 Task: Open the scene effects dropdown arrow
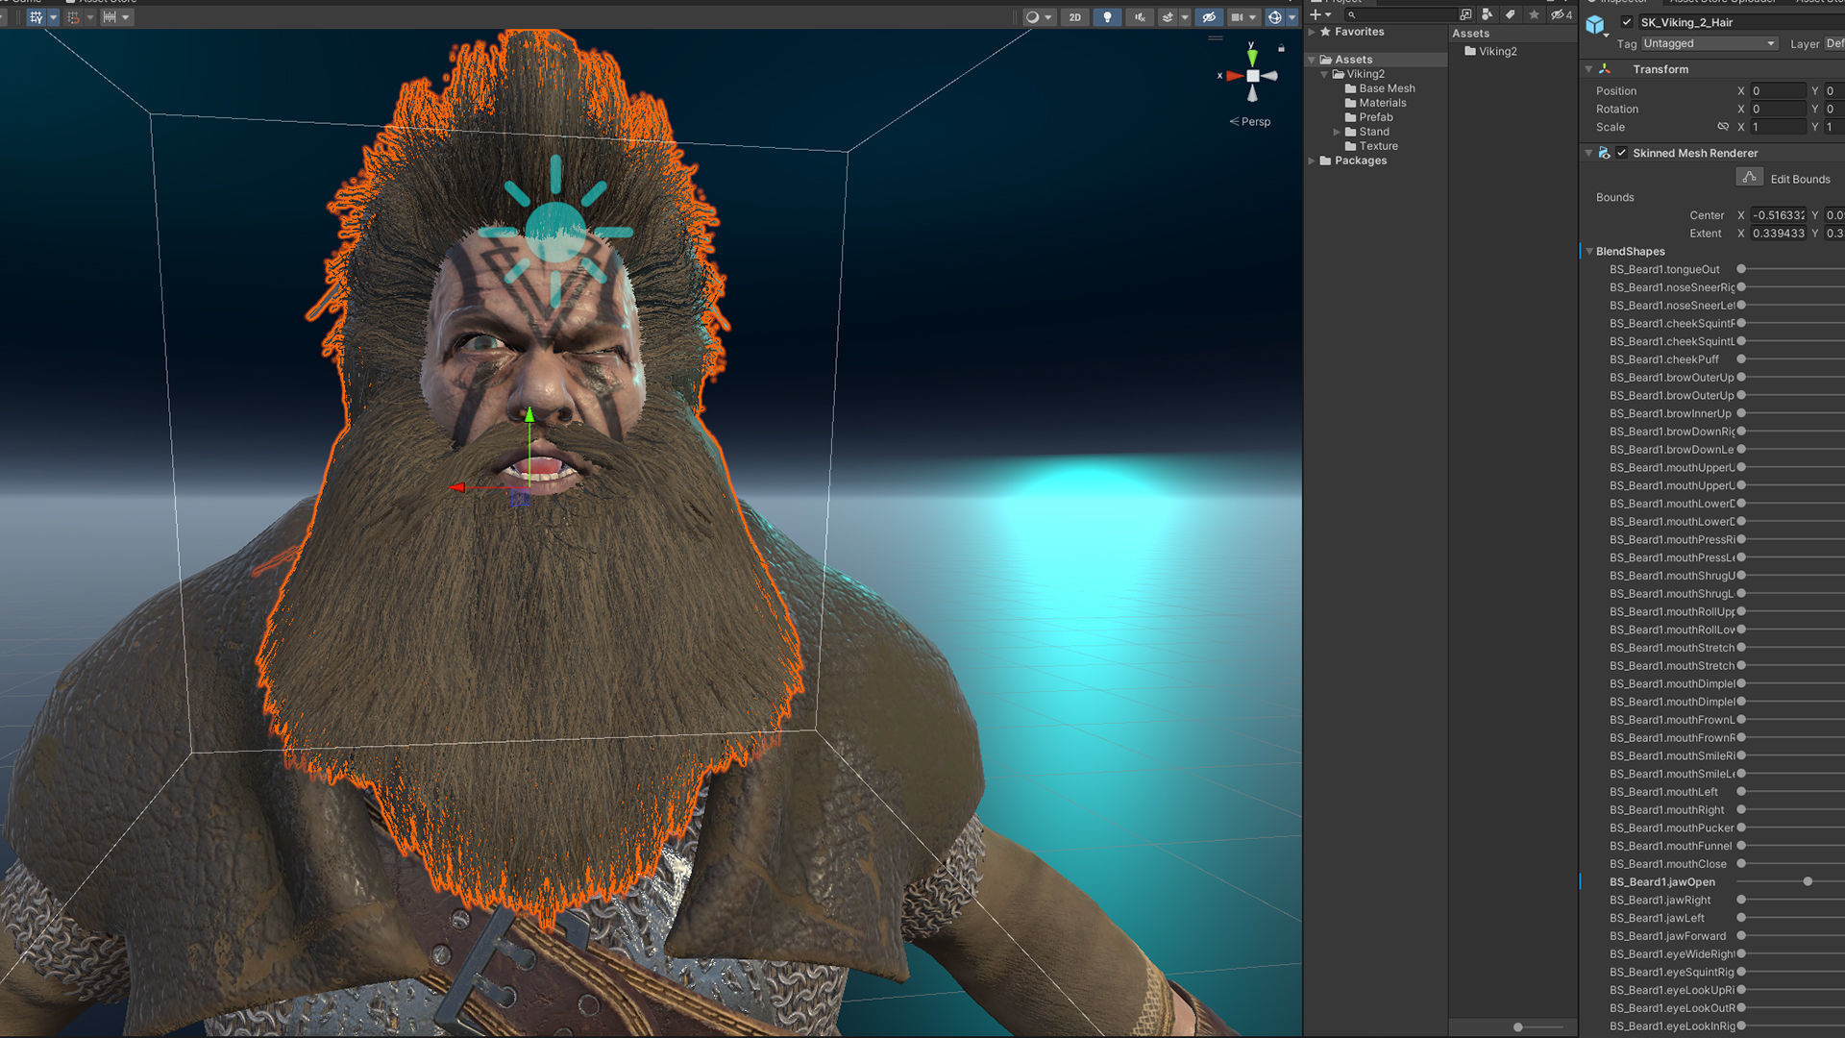(x=1185, y=17)
